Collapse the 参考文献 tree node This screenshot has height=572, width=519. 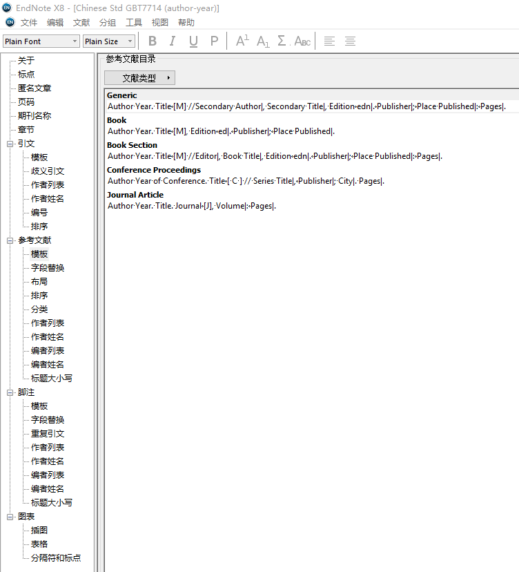(x=10, y=240)
